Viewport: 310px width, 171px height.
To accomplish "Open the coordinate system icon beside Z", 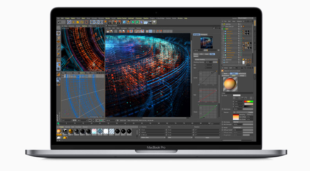I will tap(105, 22).
